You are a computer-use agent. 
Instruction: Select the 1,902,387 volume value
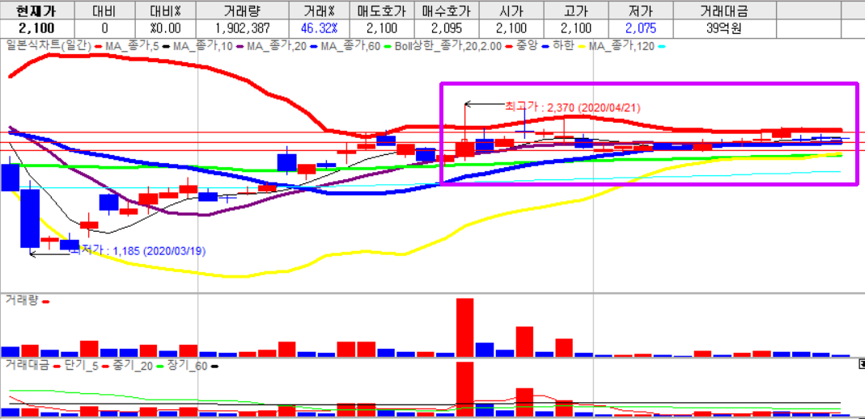[244, 28]
